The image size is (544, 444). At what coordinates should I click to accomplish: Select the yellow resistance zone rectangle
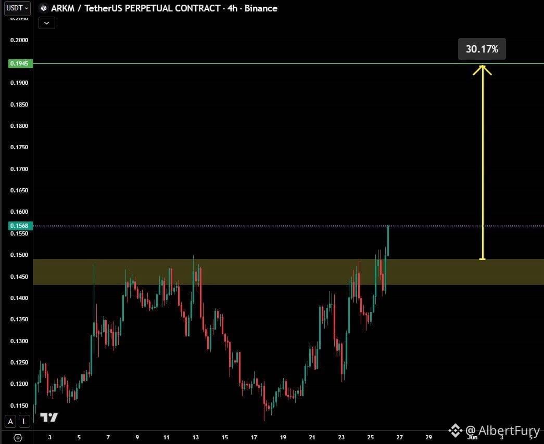click(288, 272)
